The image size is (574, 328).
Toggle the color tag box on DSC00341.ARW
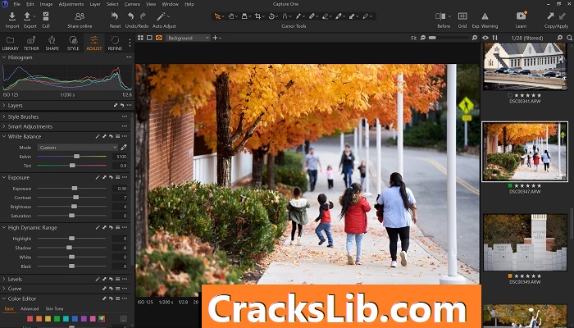pos(510,95)
